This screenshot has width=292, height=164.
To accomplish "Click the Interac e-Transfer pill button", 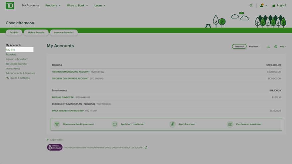I will [64, 32].
